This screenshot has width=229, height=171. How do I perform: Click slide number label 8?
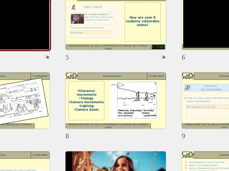point(67,136)
